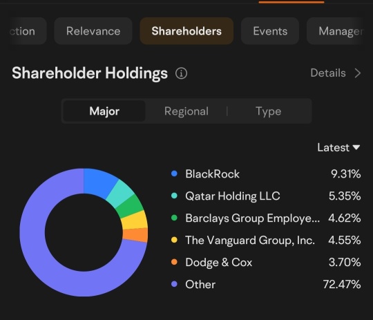Click the yellow Vanguard donut slice
Image resolution: width=373 pixels, height=320 pixels.
[135, 220]
